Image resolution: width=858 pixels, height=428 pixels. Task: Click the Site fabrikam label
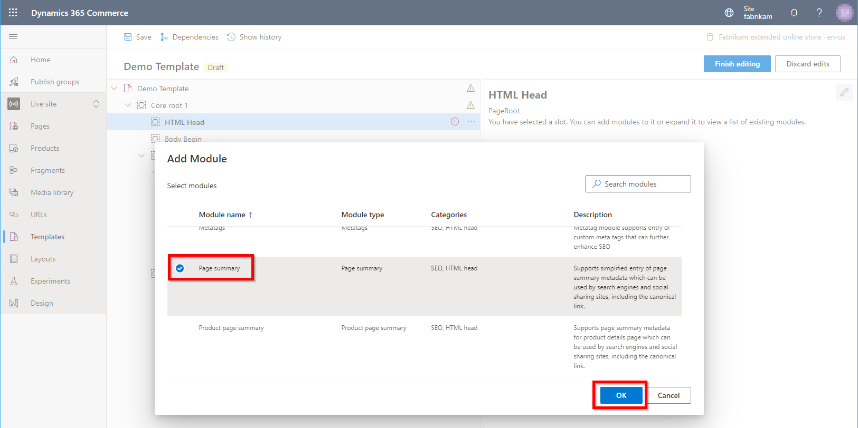[758, 13]
